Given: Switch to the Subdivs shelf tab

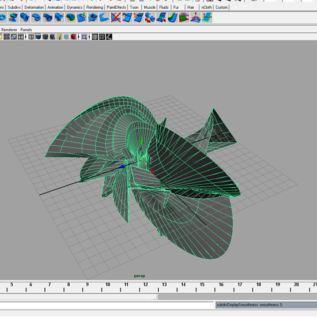Looking at the screenshot, I should [x=14, y=7].
